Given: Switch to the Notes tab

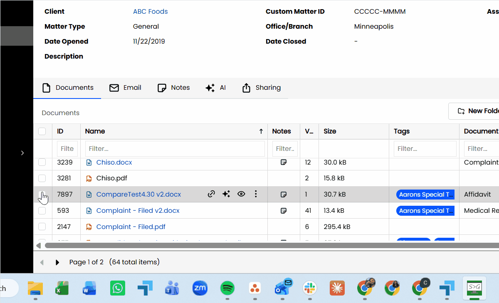Looking at the screenshot, I should [x=173, y=88].
